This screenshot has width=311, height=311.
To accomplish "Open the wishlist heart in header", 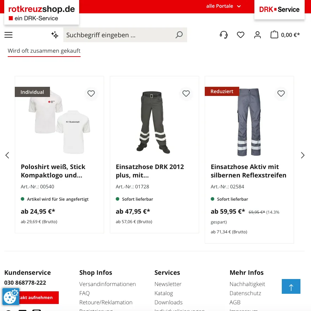I will pyautogui.click(x=241, y=35).
